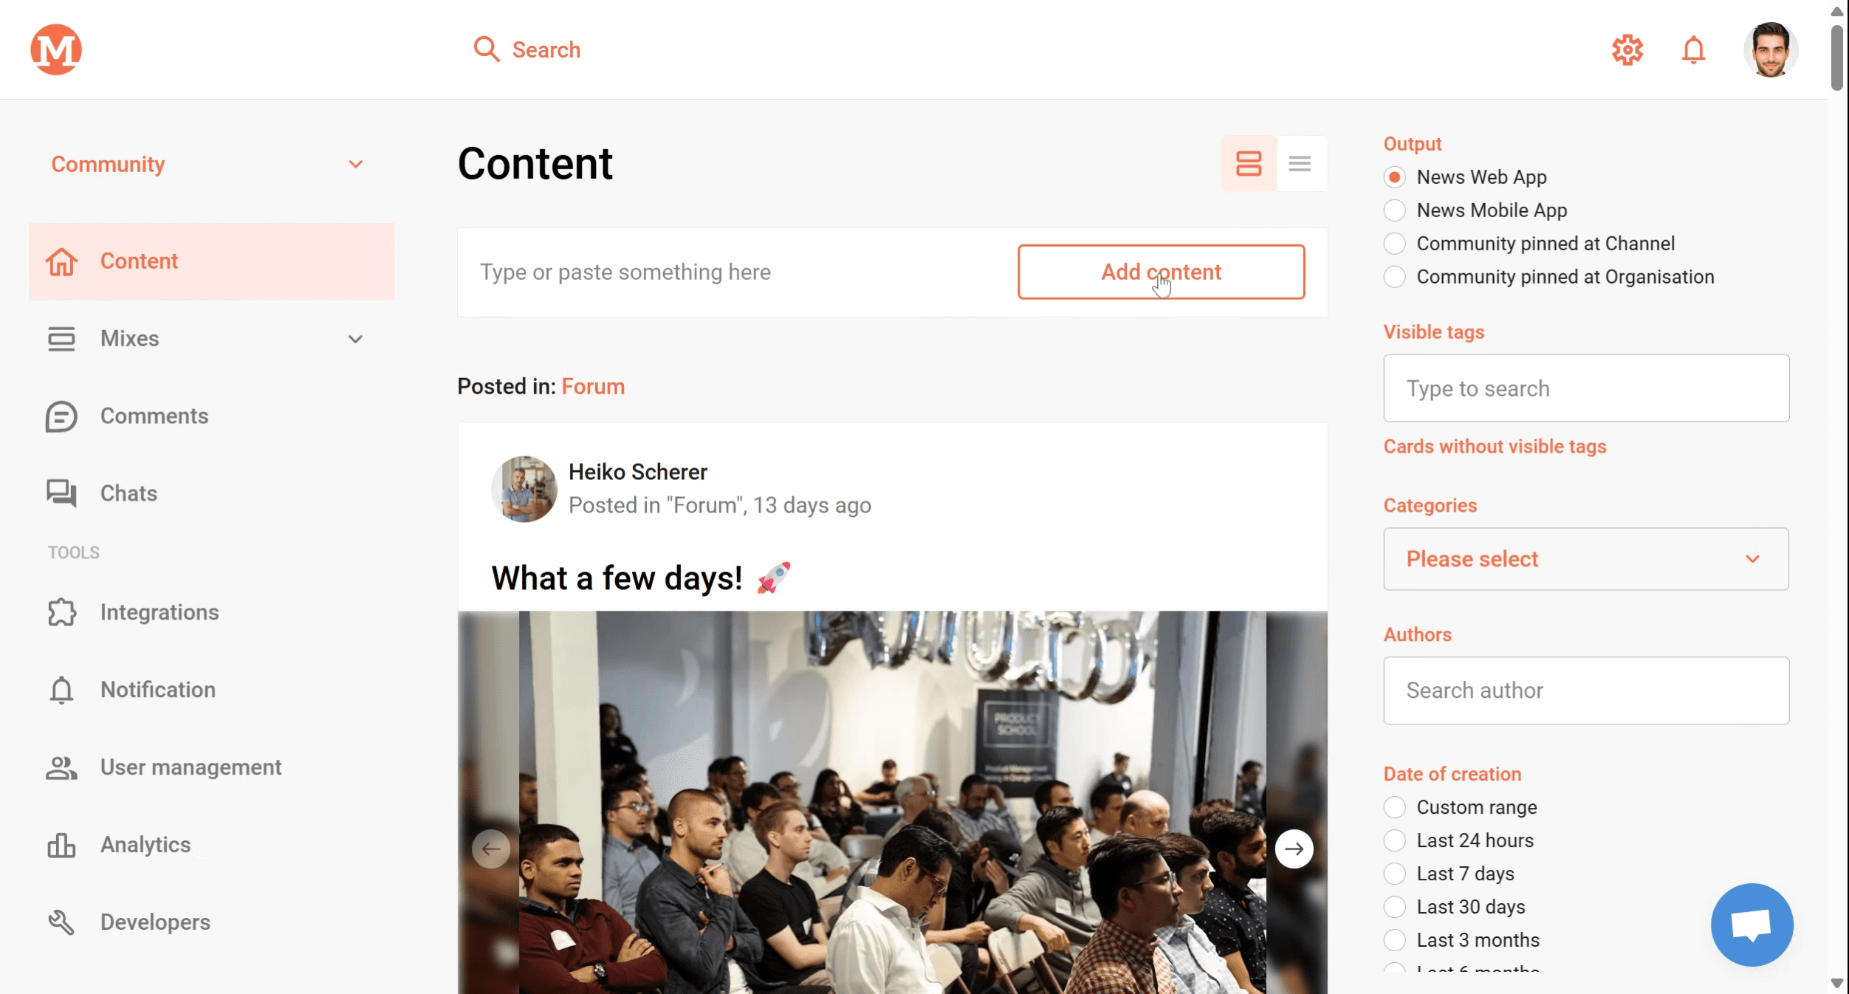The width and height of the screenshot is (1849, 994).
Task: Switch to card view layout icon
Action: point(1249,163)
